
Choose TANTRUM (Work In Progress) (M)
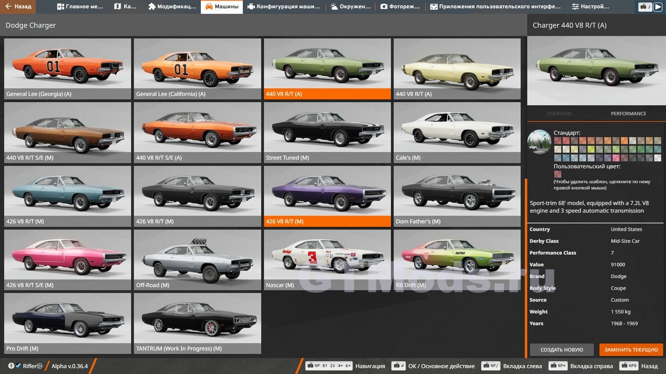[197, 323]
